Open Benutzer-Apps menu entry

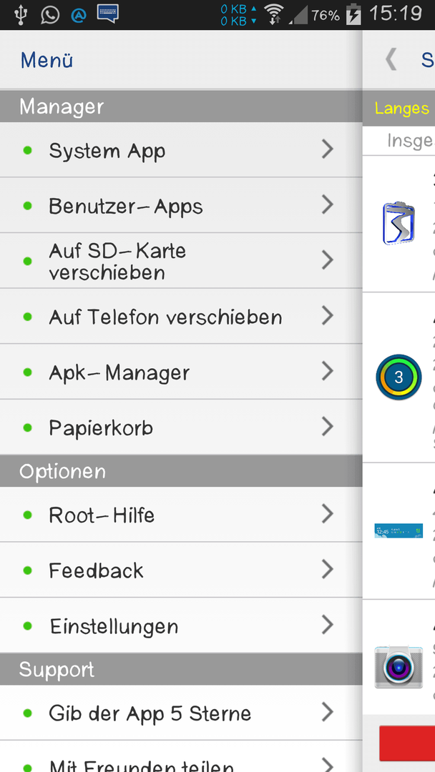(181, 205)
